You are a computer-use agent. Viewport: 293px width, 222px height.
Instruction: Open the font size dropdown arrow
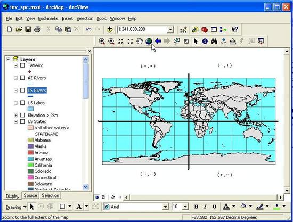pyautogui.click(x=185, y=207)
